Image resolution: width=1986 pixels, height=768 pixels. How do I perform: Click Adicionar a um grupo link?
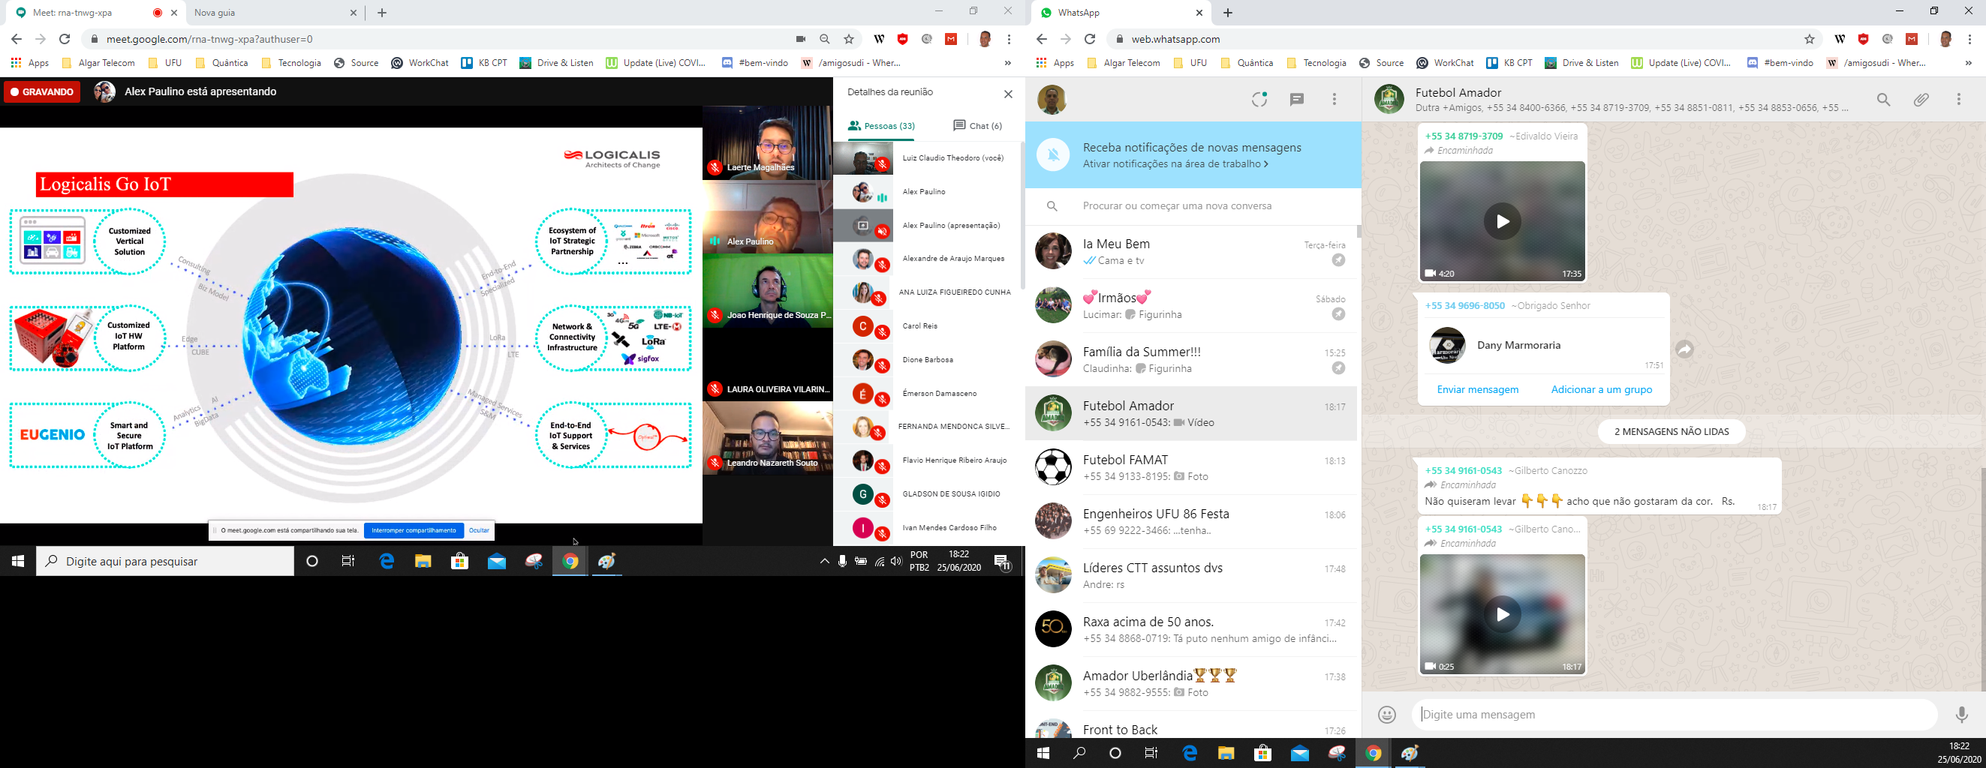click(x=1601, y=390)
